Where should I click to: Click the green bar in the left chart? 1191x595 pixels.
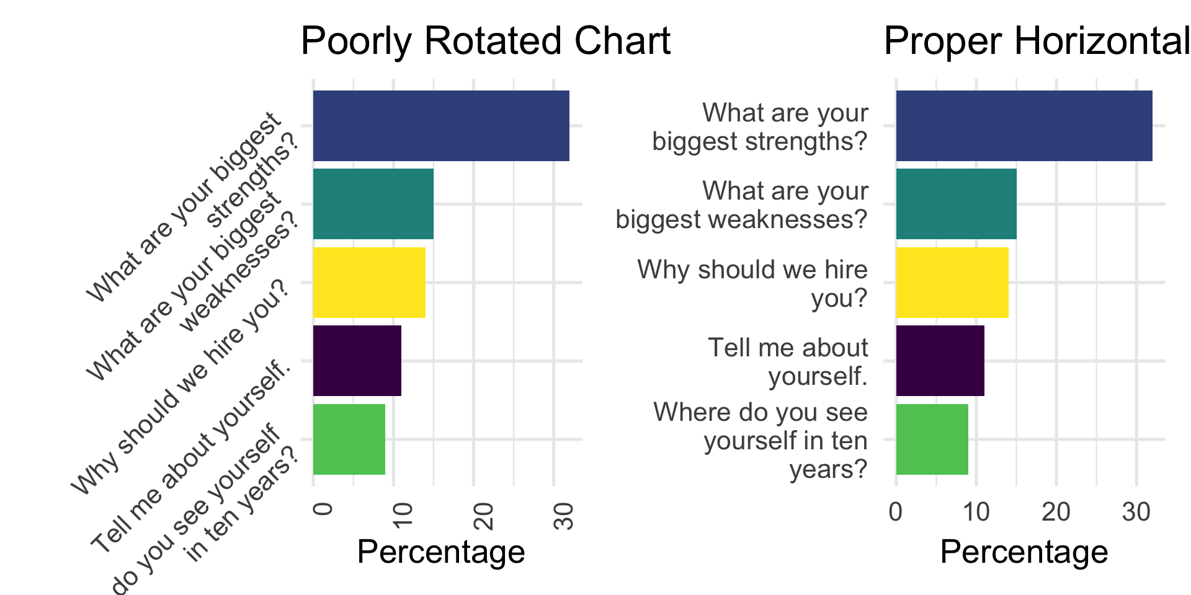click(x=349, y=439)
